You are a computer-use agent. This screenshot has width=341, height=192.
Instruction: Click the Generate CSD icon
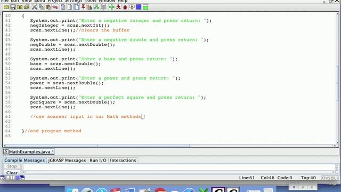click(63, 7)
